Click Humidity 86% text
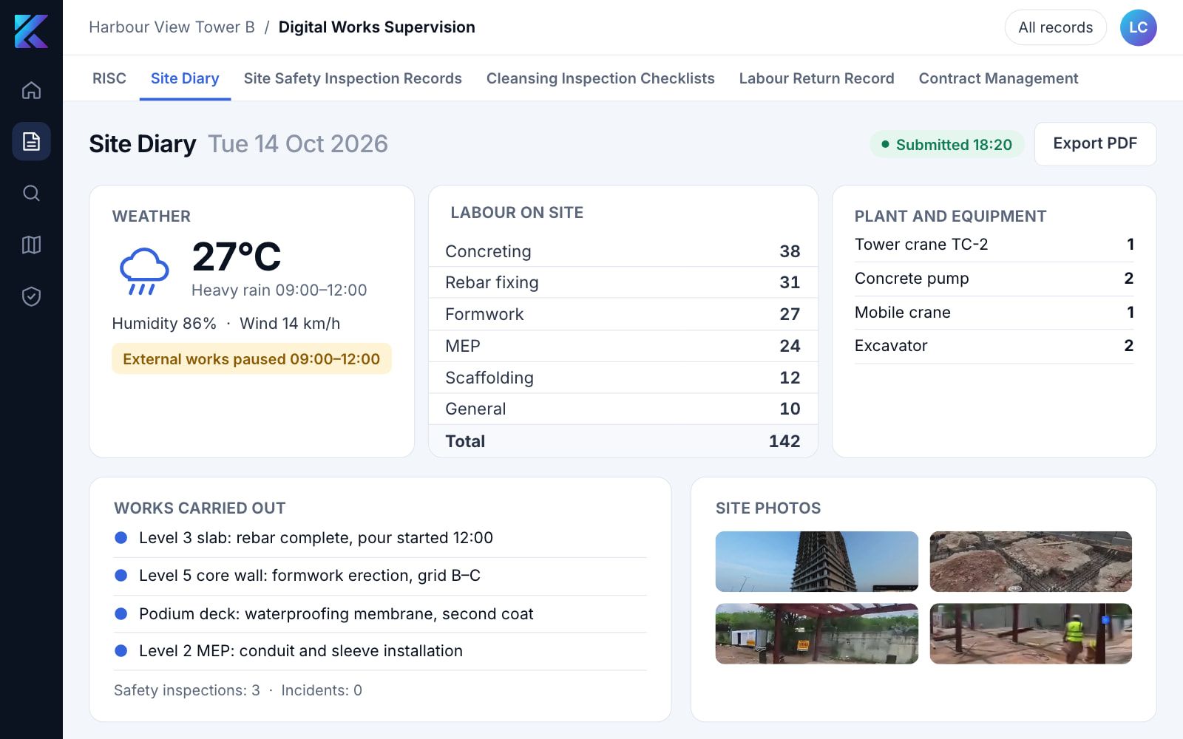 164,324
